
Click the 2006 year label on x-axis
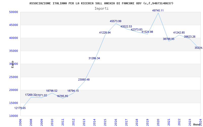click(x=20, y=122)
